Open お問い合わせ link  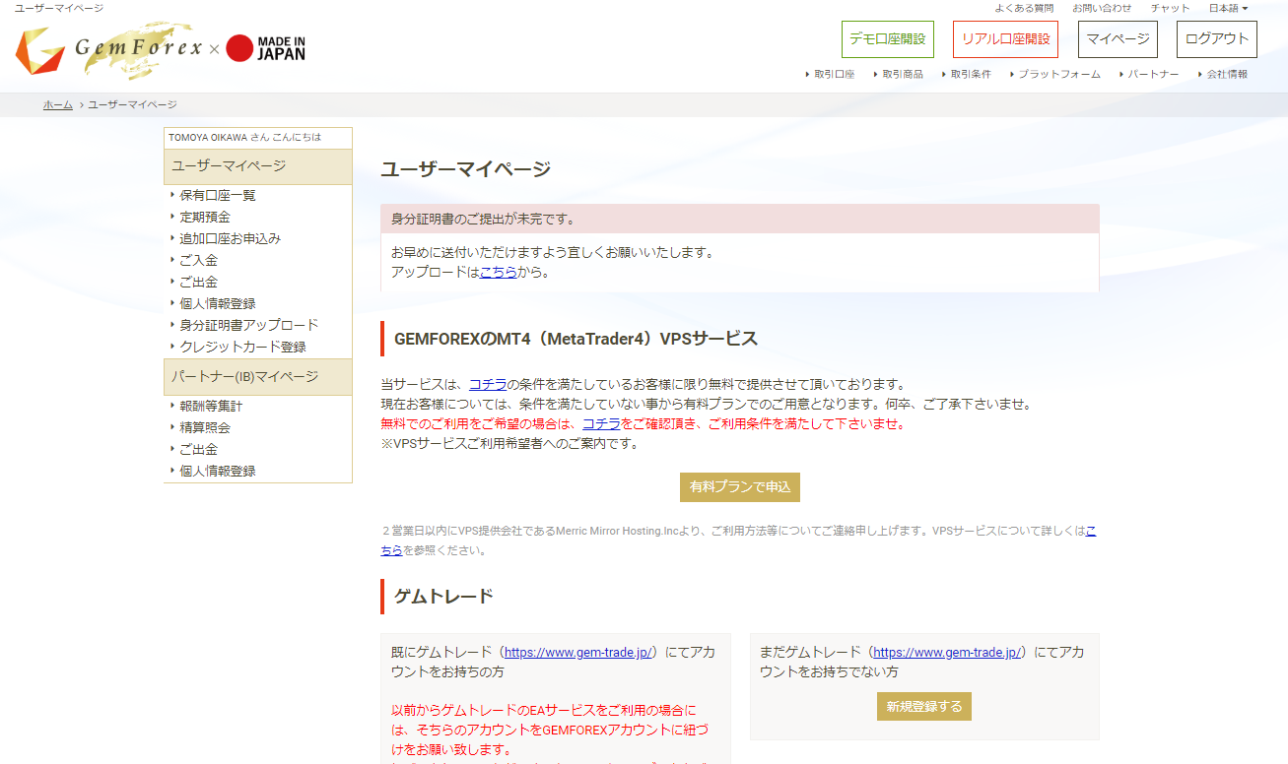(1102, 8)
